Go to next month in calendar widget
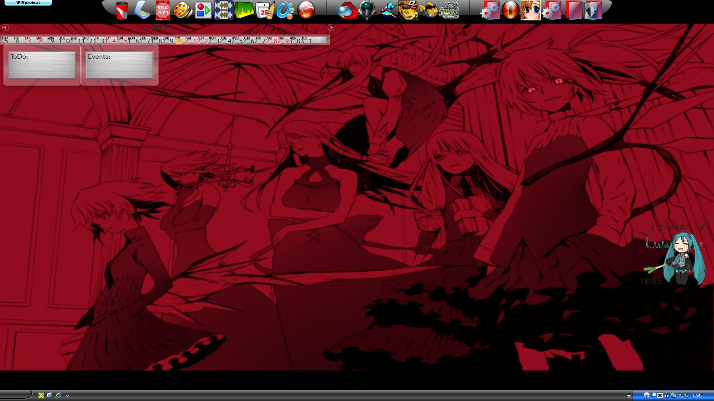Viewport: 714px width, 401px height. click(x=331, y=27)
